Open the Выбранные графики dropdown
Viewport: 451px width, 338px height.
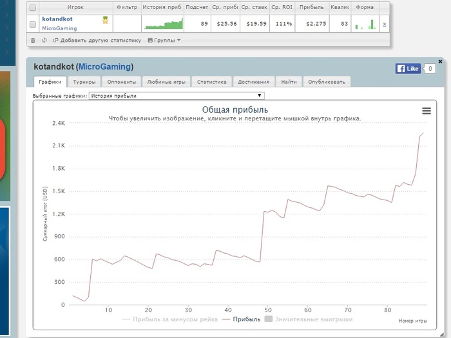tap(177, 96)
